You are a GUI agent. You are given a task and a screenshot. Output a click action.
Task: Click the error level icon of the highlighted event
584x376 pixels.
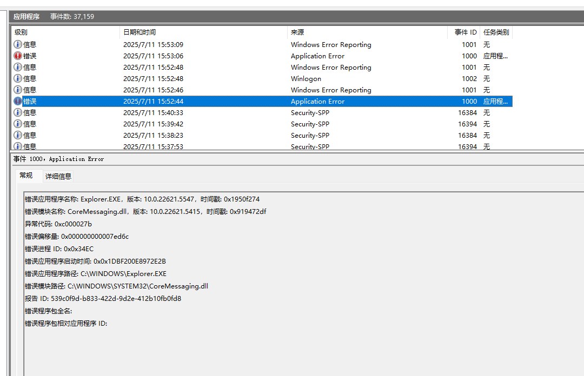18,101
